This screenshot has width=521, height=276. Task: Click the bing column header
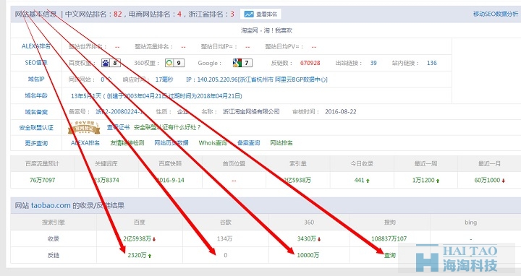[x=470, y=223]
